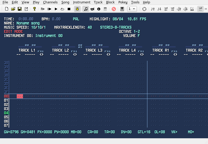Click the HIGHLIGHT value 08/04
Viewport: 208px width, 144px height.
pos(118,19)
